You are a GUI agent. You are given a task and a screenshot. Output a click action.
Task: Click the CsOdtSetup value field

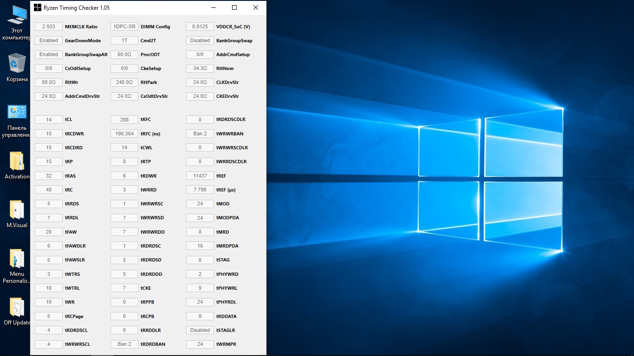pos(49,69)
